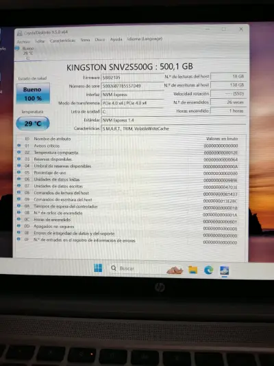Open the Windows Start menu

click(98, 268)
